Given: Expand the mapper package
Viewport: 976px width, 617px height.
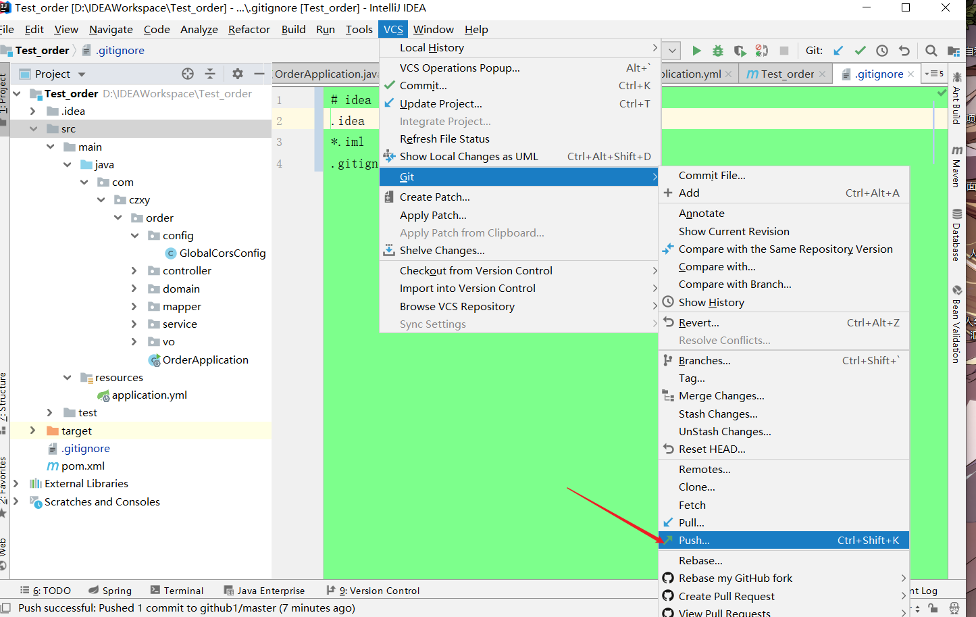Looking at the screenshot, I should 134,306.
